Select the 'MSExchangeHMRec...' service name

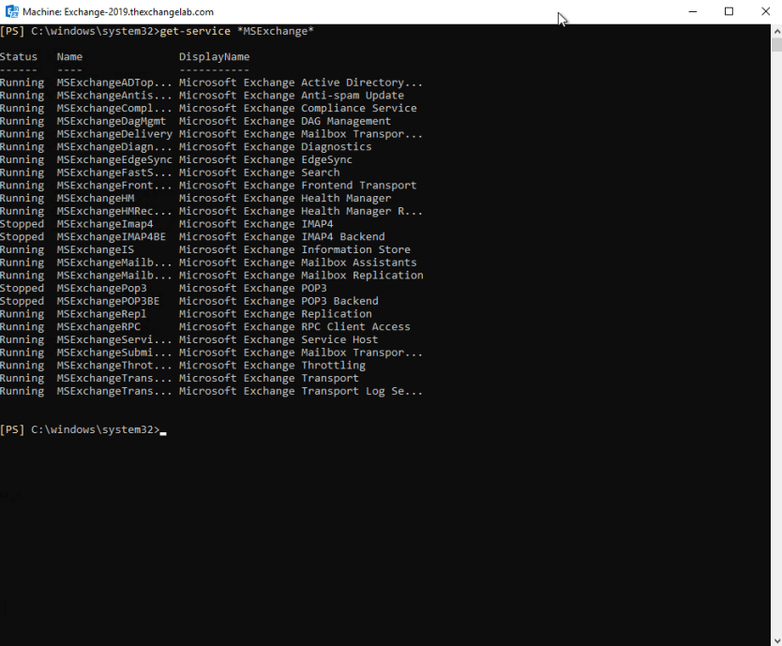pos(114,212)
